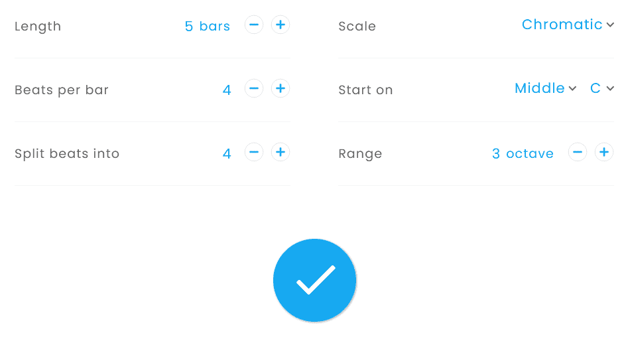
Task: Open the Middle octave dropdown
Action: [545, 89]
